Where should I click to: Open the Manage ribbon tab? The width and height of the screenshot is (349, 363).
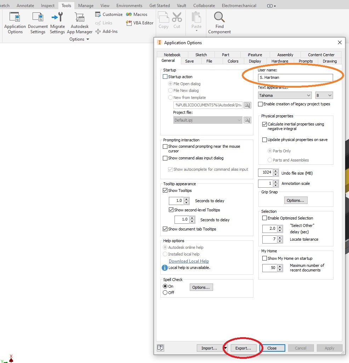coord(86,6)
